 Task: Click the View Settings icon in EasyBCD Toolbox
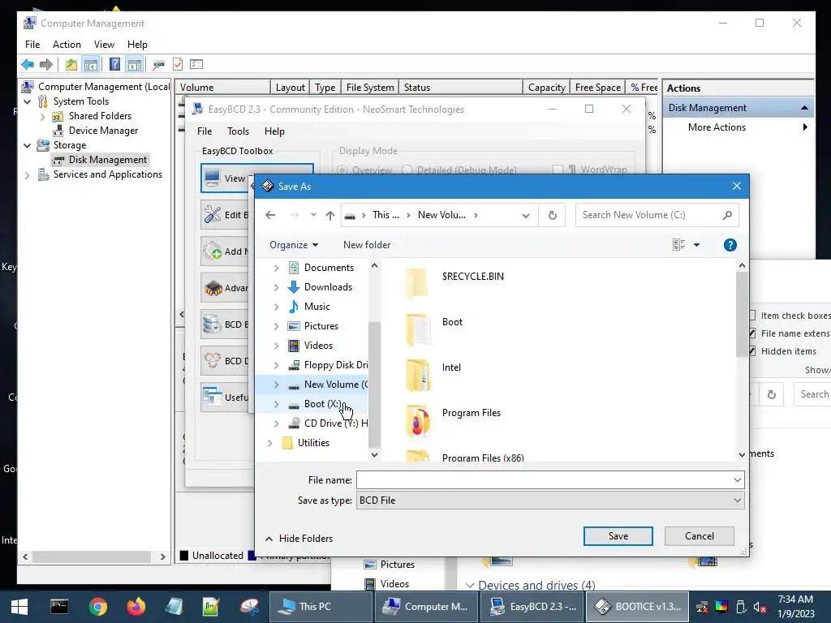tap(212, 178)
